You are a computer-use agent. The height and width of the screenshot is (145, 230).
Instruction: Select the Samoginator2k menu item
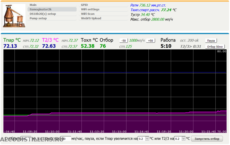(52, 9)
